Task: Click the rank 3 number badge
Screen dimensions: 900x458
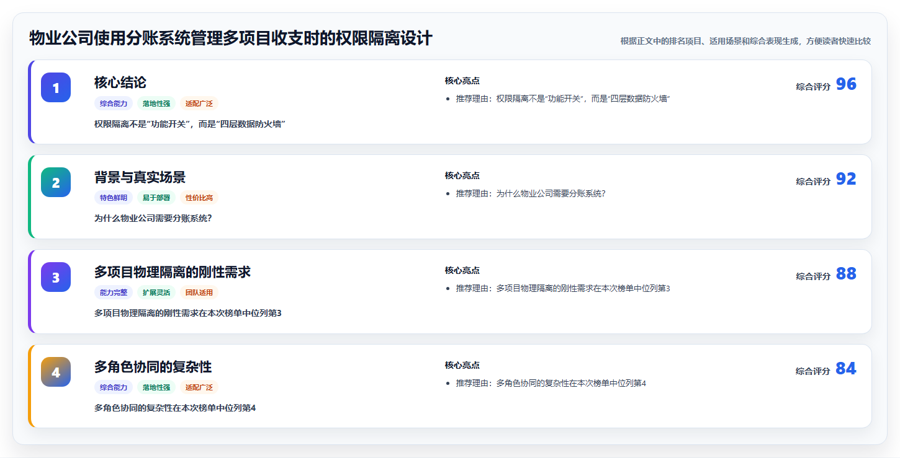Action: (56, 277)
